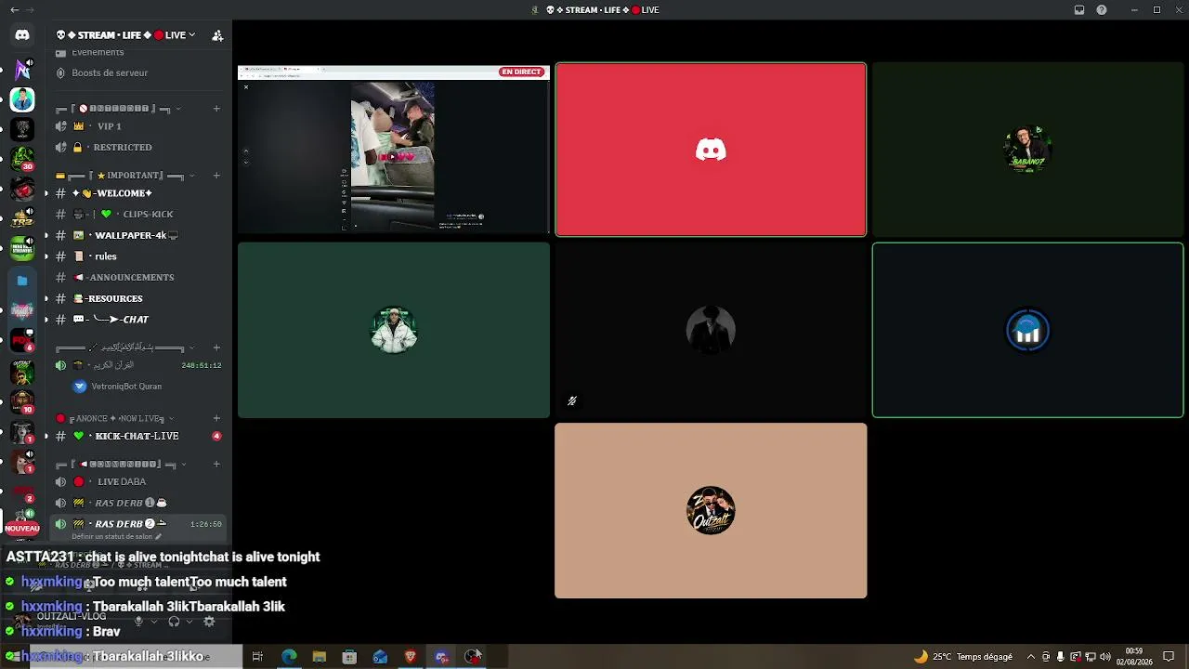Open the TR2 server icon
Screen dimensions: 1189x669
[22, 219]
